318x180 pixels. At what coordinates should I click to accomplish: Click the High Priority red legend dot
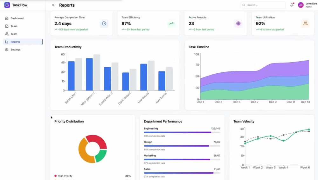(55, 176)
